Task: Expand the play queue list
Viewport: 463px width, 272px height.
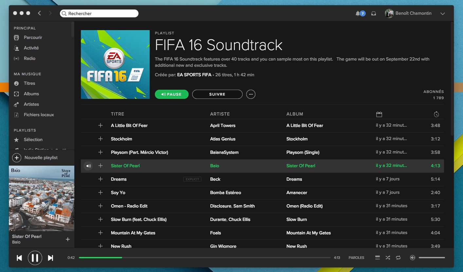Action: point(377,258)
